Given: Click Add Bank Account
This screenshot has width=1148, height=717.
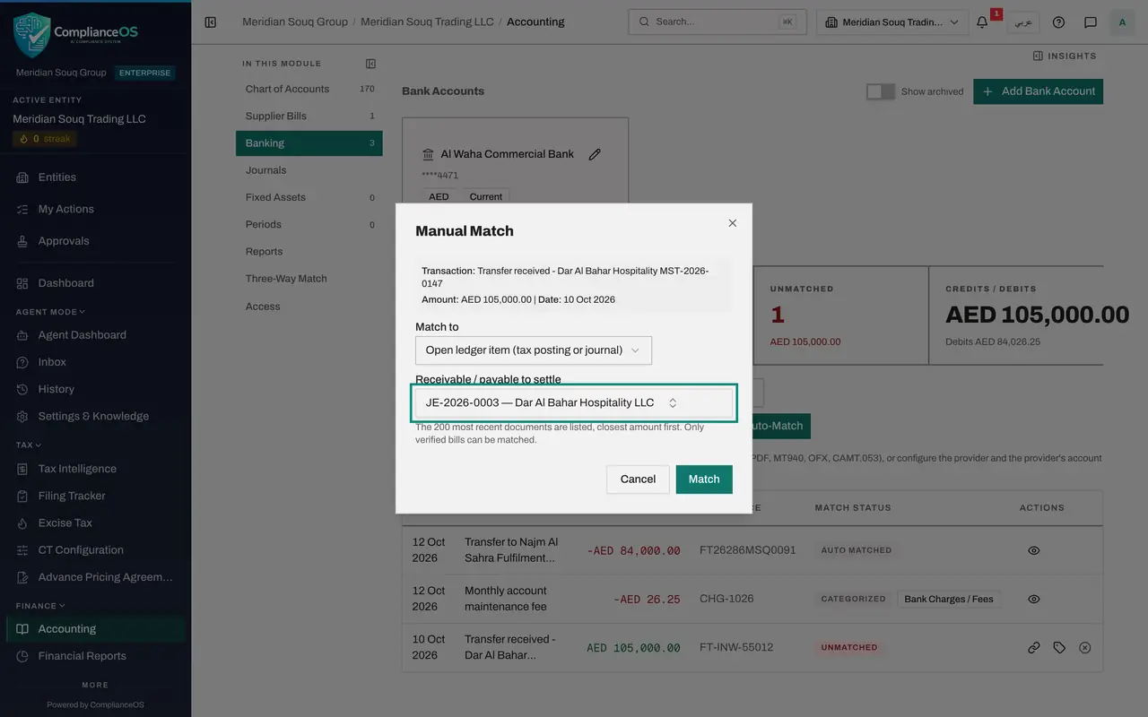Looking at the screenshot, I should point(1038,91).
